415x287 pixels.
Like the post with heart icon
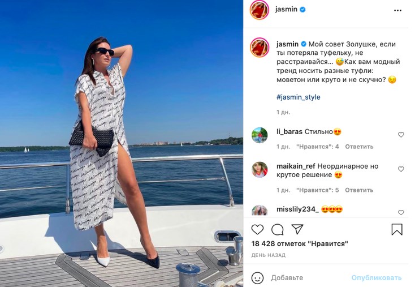[x=257, y=229]
